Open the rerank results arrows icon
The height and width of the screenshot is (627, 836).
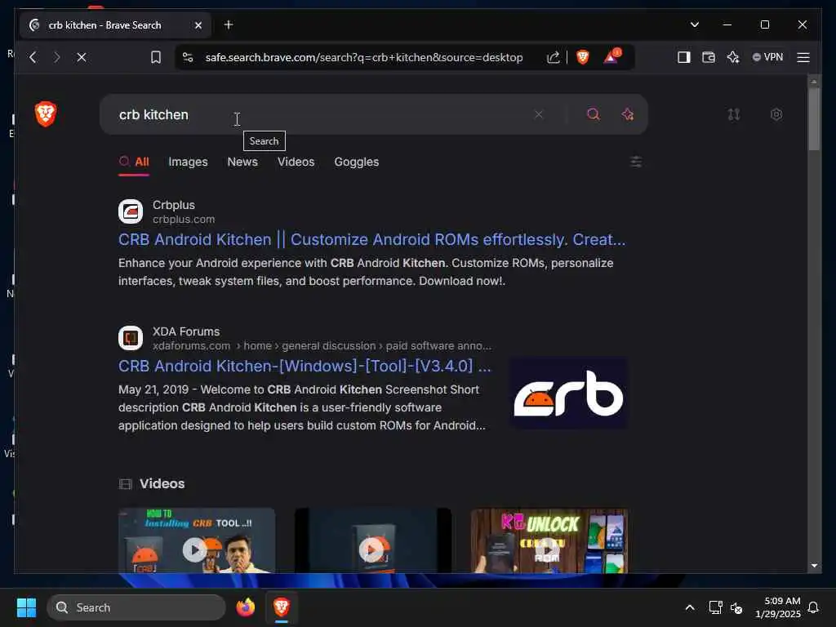[x=734, y=114]
